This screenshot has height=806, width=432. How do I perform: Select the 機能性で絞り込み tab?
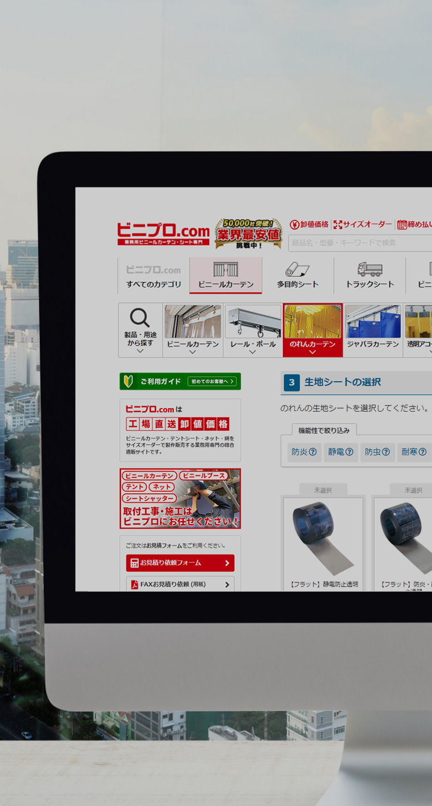point(324,430)
